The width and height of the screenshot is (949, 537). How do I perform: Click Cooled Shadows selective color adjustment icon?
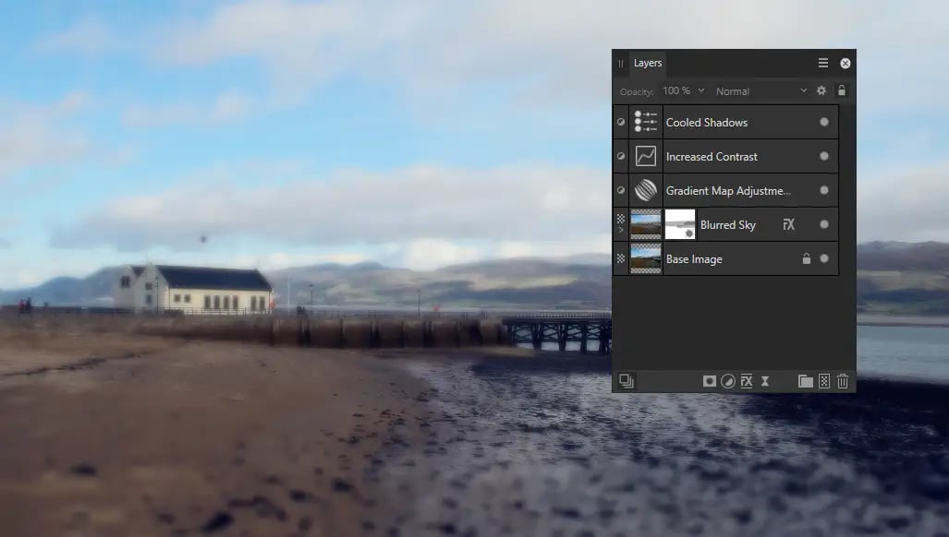pyautogui.click(x=646, y=122)
